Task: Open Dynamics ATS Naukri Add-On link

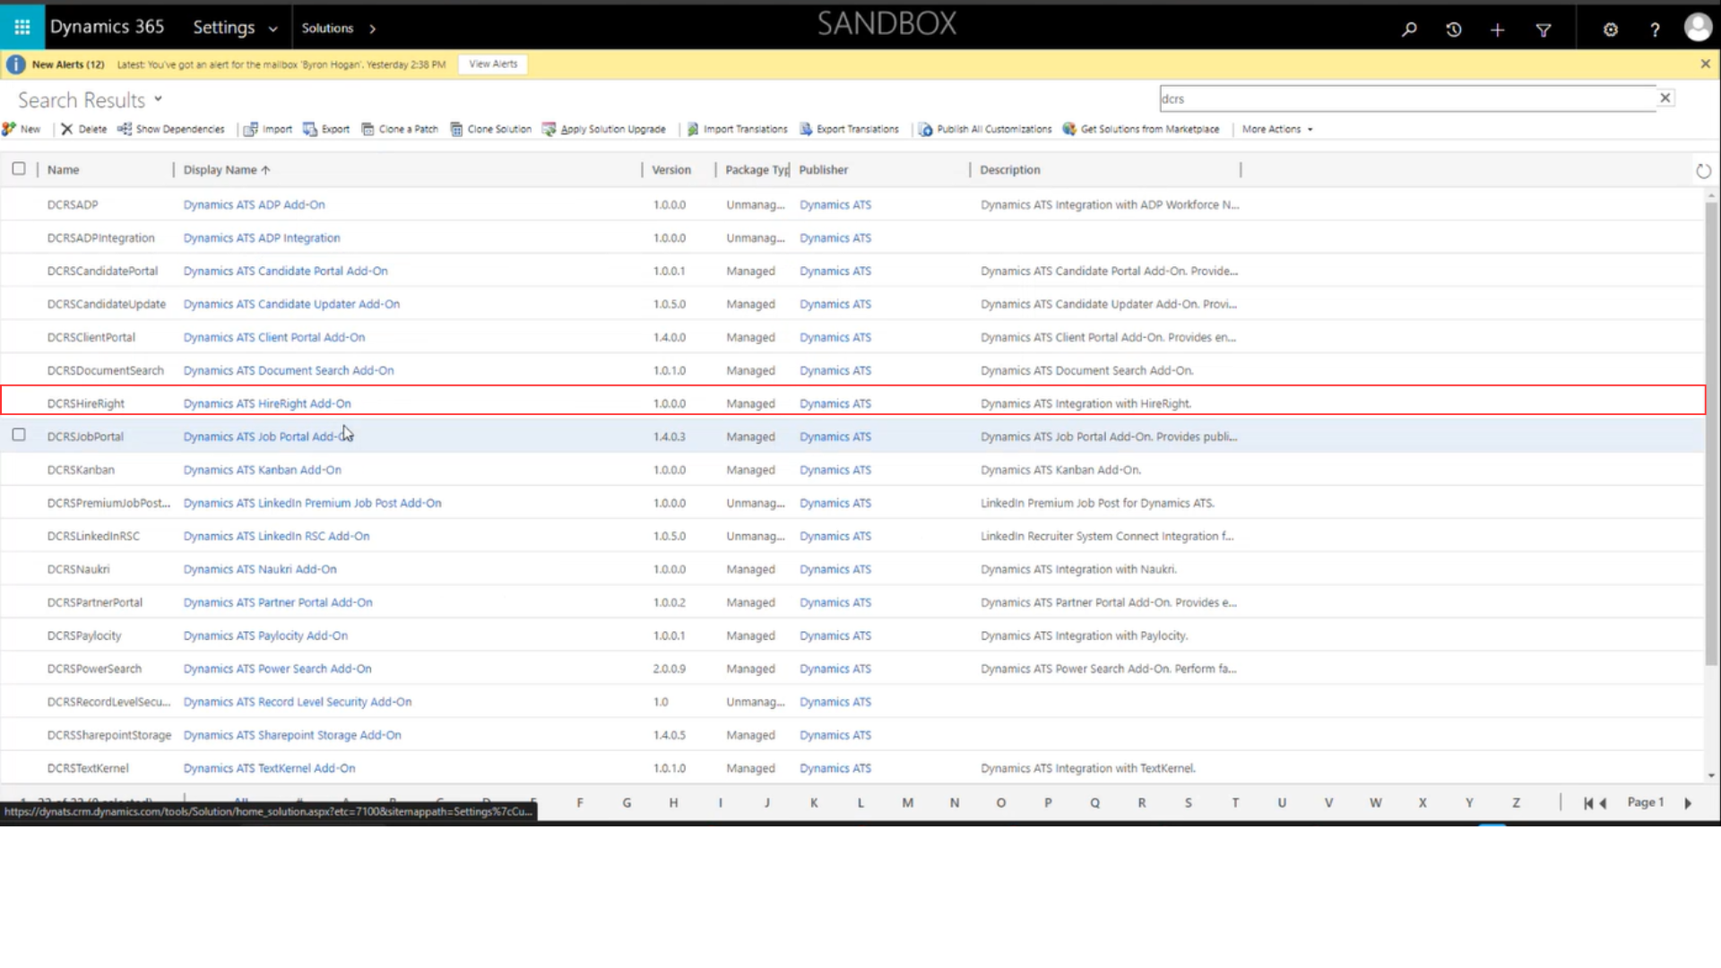Action: coord(260,569)
